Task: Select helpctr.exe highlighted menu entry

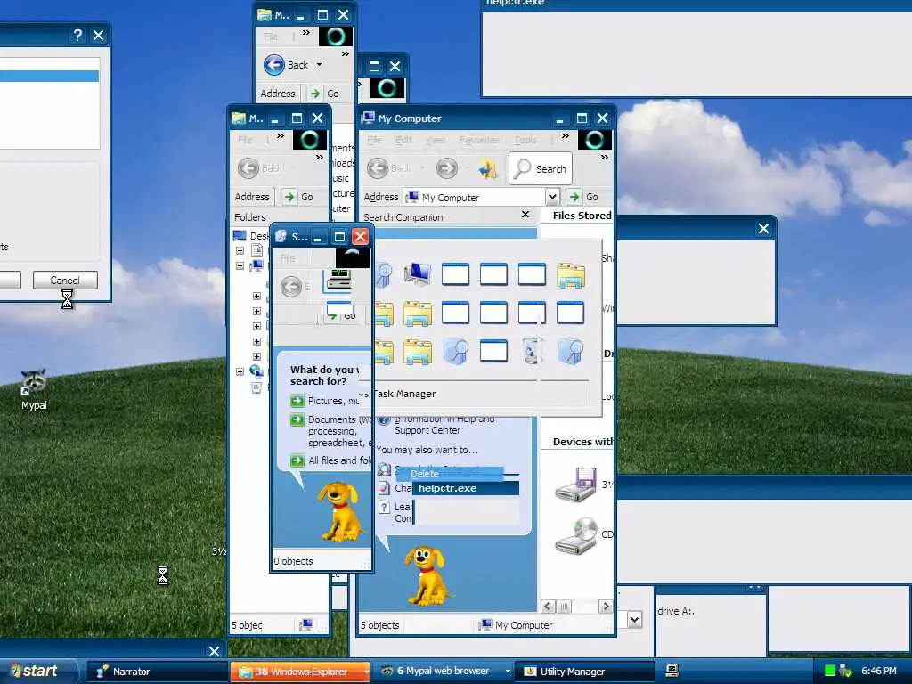Action: pos(465,488)
